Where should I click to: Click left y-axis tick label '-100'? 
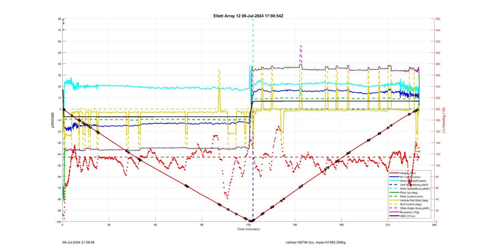[58, 222]
